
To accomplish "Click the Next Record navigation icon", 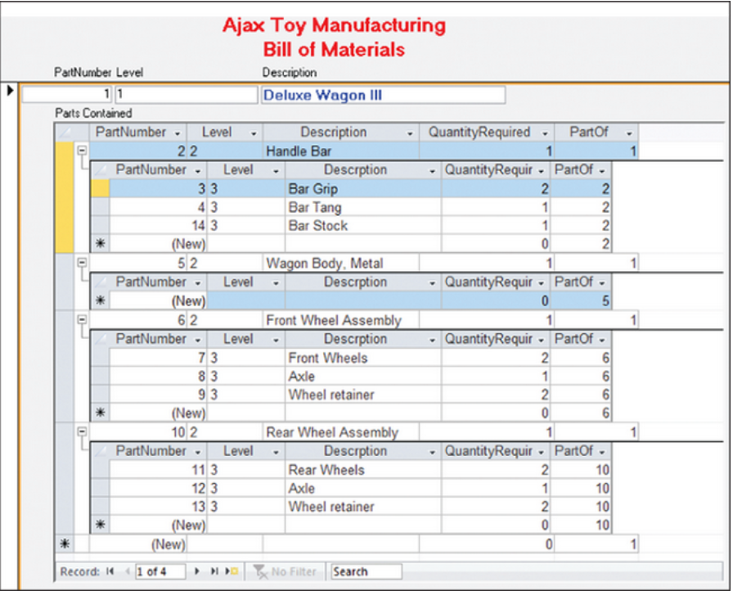I will click(x=198, y=571).
